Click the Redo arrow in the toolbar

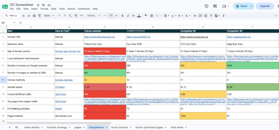click(29, 16)
